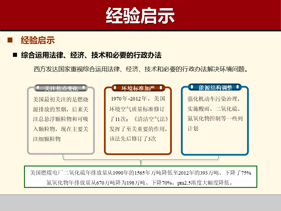Toggle selection of the blue 能源结构调整 box

coord(215,120)
